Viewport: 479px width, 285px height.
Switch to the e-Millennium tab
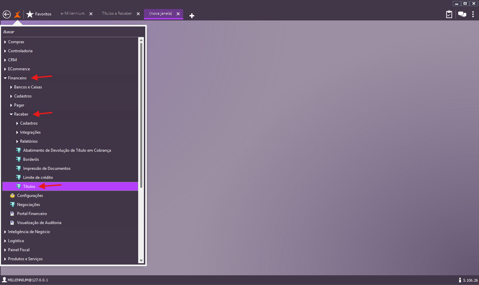click(x=72, y=13)
